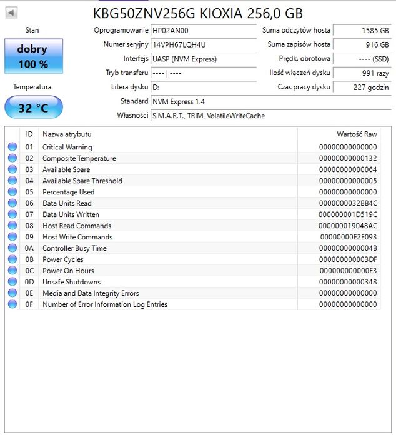The width and height of the screenshot is (396, 437).
Task: Click the status icon for Power On Hours
Action: [12, 270]
